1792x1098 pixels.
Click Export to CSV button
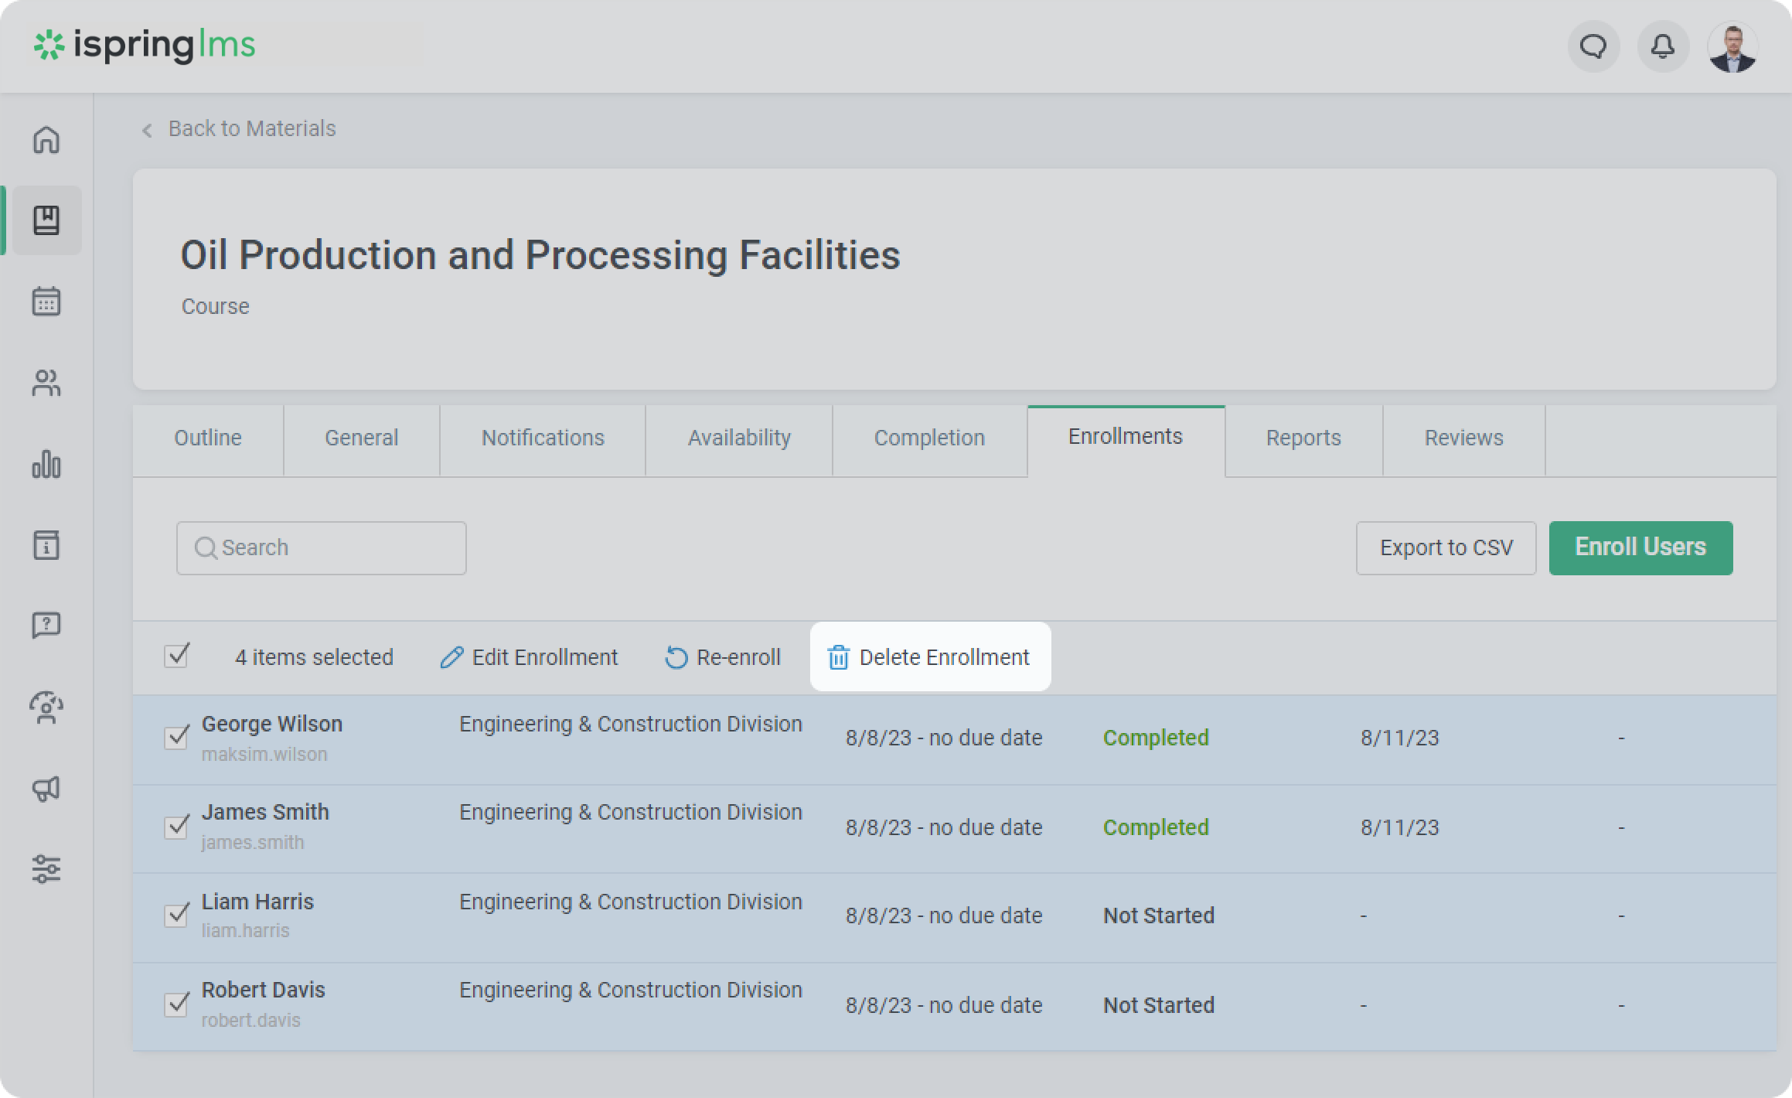1446,547
